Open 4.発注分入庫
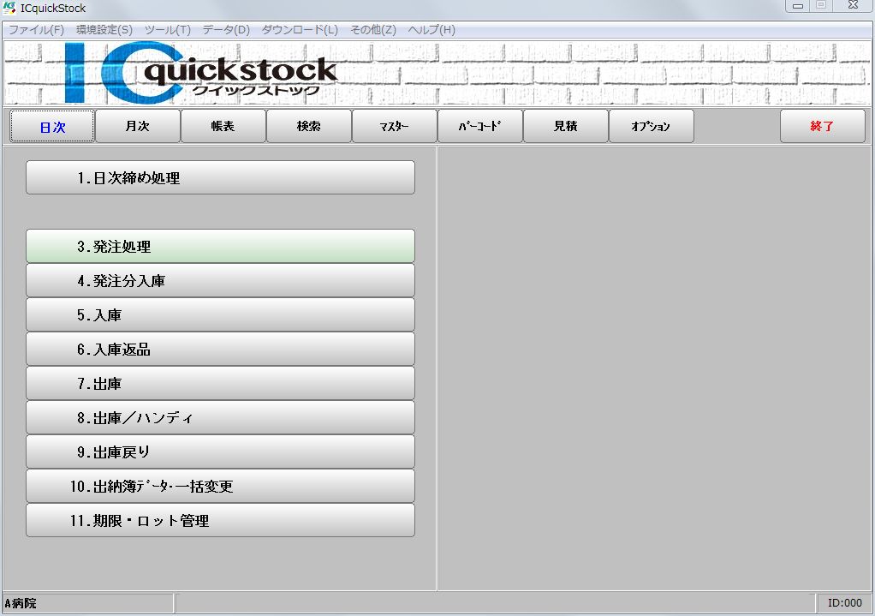The width and height of the screenshot is (875, 616). 220,280
